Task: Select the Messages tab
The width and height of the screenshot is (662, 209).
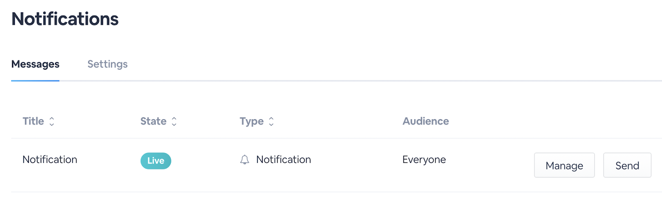Action: (35, 64)
